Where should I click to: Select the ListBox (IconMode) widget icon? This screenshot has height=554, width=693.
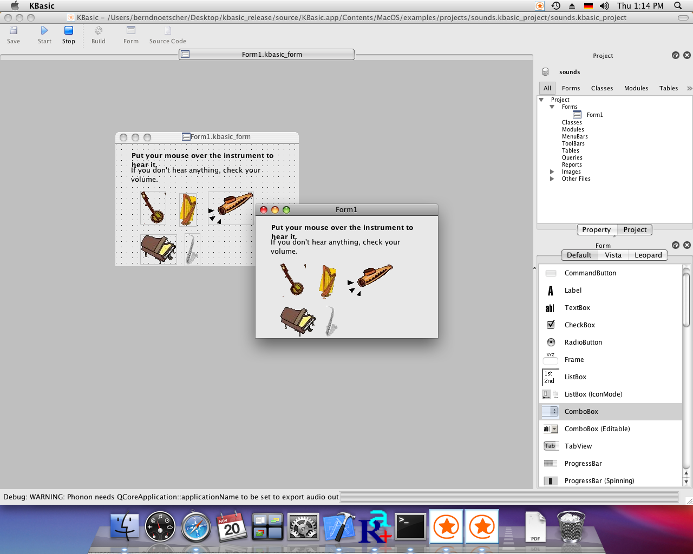(x=550, y=394)
